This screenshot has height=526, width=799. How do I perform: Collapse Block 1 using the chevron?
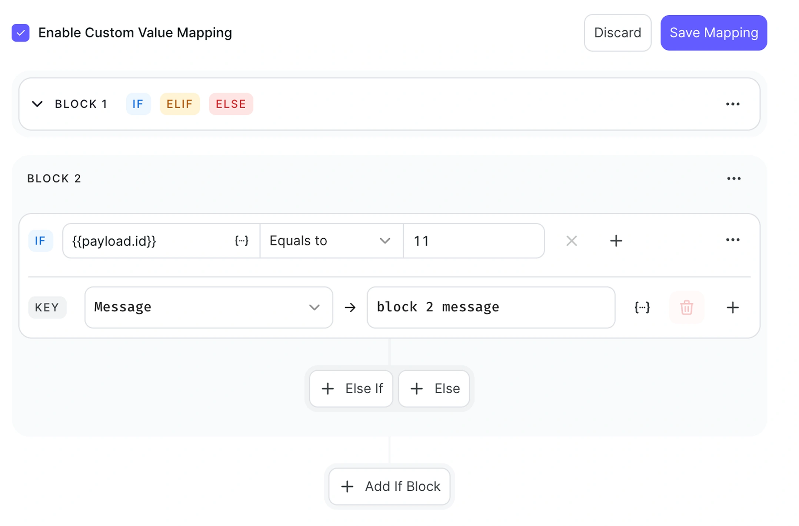click(x=37, y=104)
